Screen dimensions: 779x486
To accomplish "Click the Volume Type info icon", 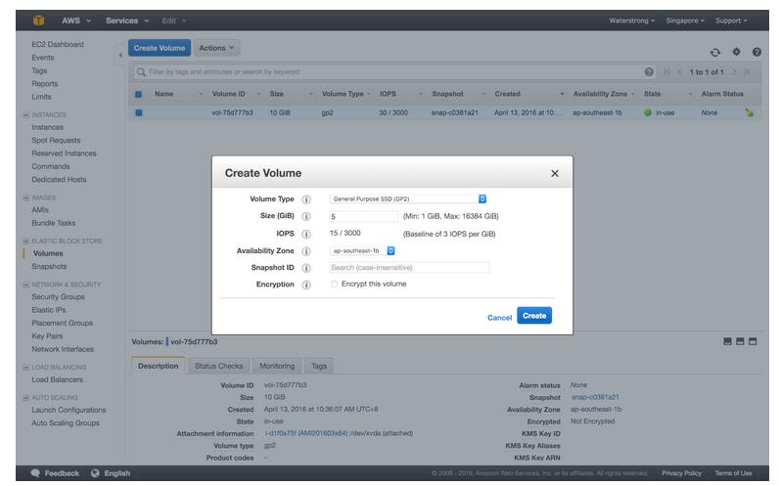I will pyautogui.click(x=306, y=199).
